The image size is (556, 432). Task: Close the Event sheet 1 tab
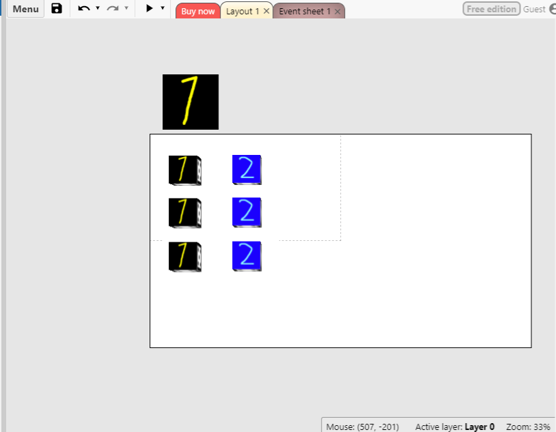337,12
